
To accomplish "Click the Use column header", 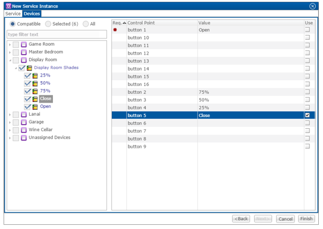I will click(x=309, y=23).
